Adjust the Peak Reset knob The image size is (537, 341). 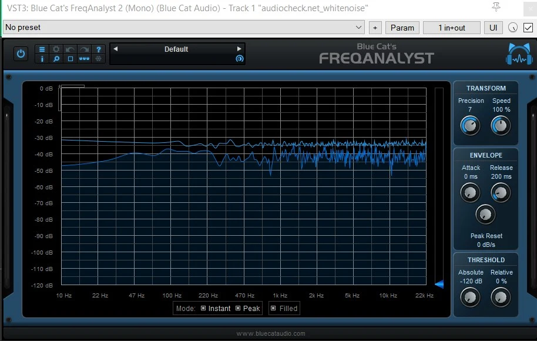point(485,214)
